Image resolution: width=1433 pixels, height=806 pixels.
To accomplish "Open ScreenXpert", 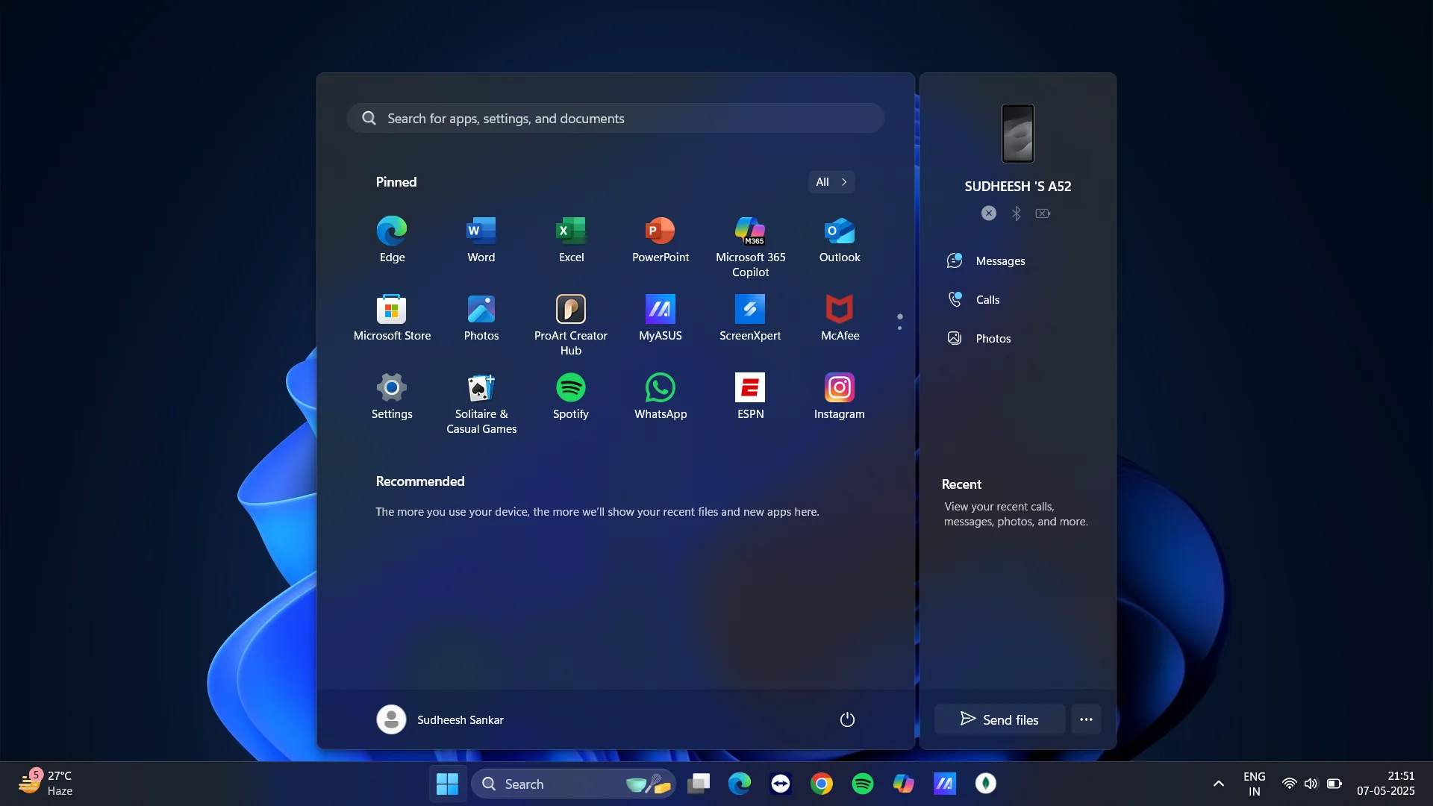I will (750, 319).
